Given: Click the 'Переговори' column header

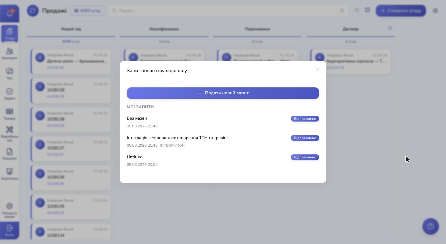Looking at the screenshot, I should click(257, 29).
